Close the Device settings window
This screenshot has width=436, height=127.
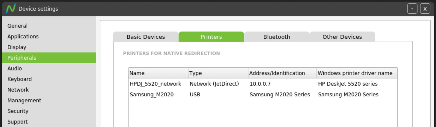point(425,9)
